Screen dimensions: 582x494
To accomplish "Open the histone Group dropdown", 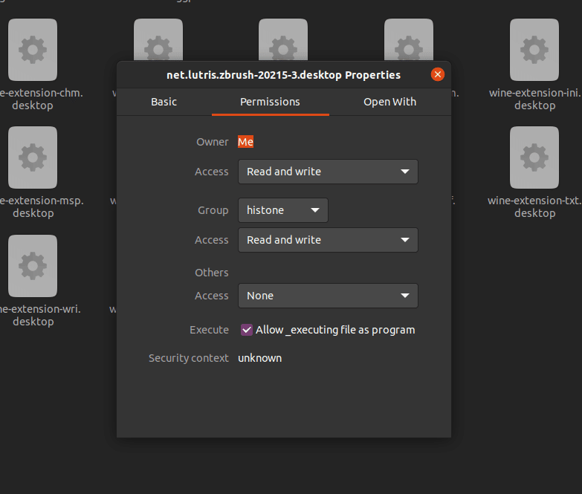I will click(283, 210).
